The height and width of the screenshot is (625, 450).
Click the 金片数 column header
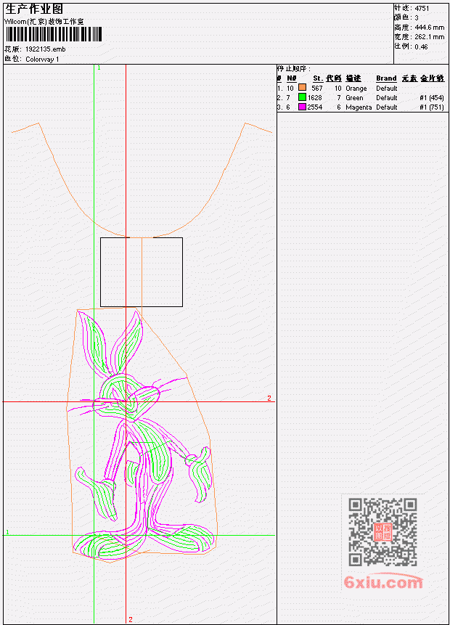[433, 78]
